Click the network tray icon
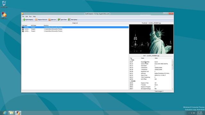 click(192, 113)
